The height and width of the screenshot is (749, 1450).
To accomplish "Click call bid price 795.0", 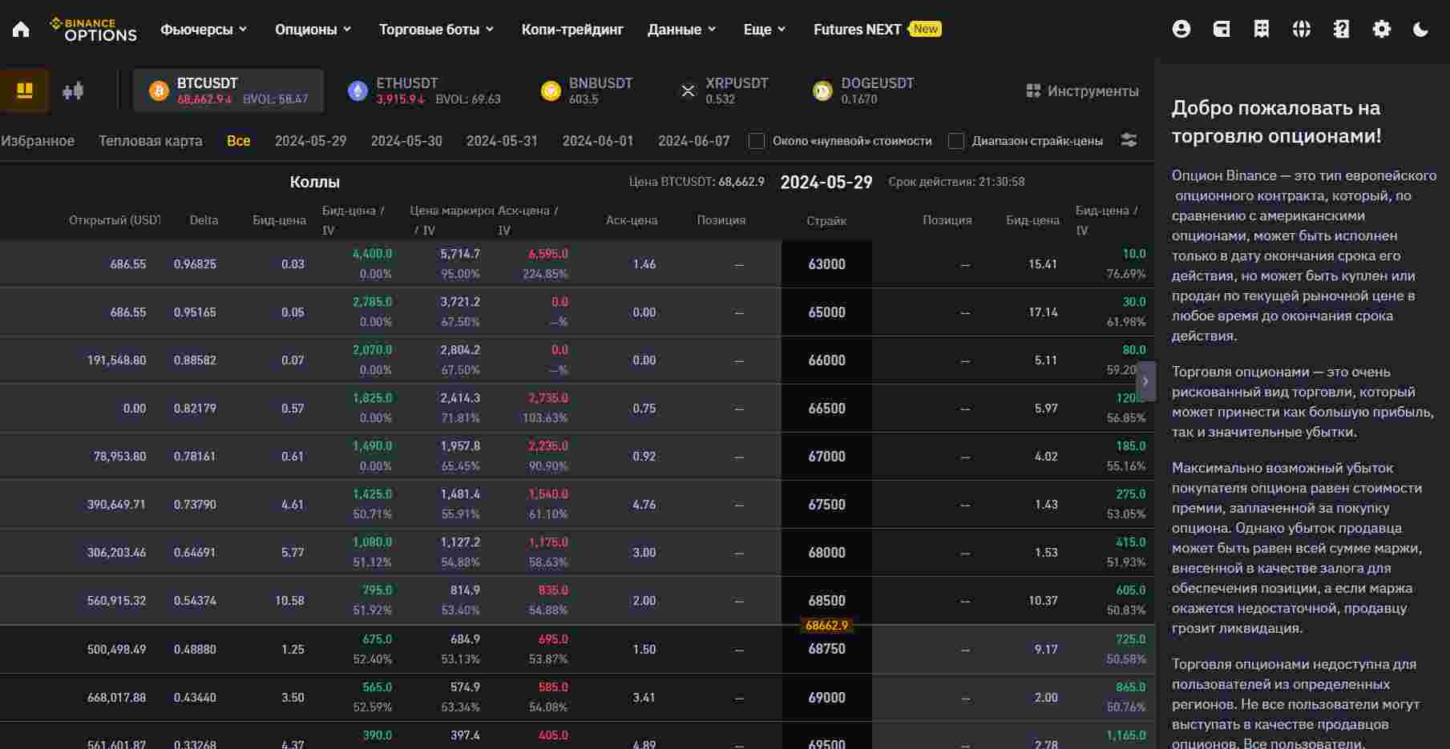I will tap(378, 590).
